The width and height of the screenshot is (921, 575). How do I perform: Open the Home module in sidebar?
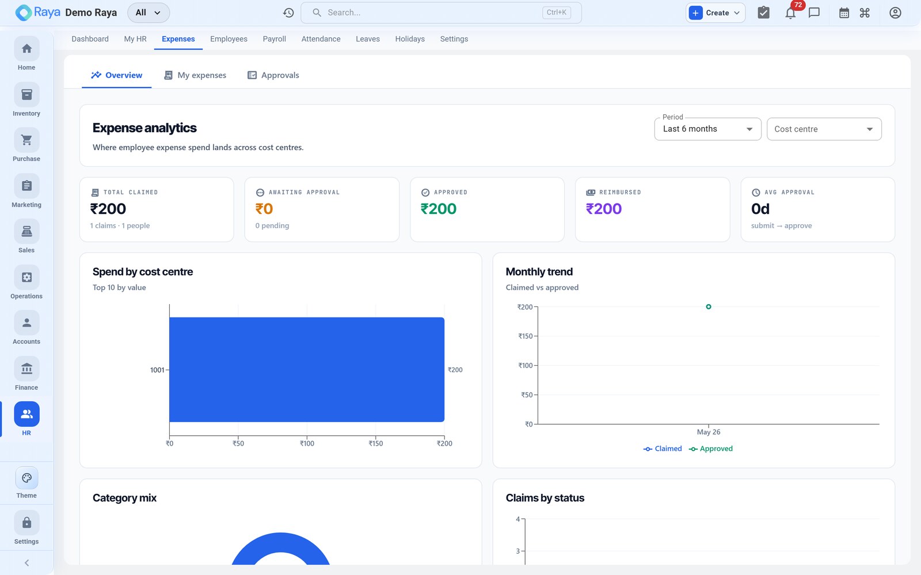coord(26,54)
